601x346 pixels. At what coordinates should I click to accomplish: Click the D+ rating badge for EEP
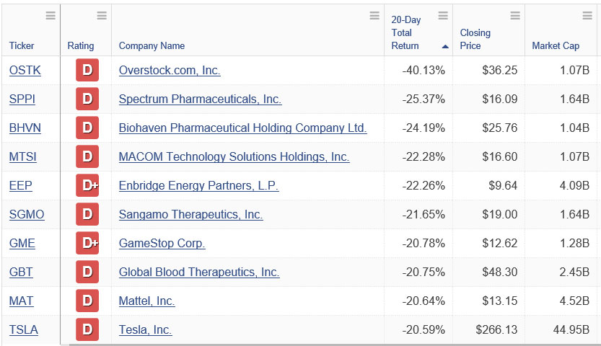point(87,186)
